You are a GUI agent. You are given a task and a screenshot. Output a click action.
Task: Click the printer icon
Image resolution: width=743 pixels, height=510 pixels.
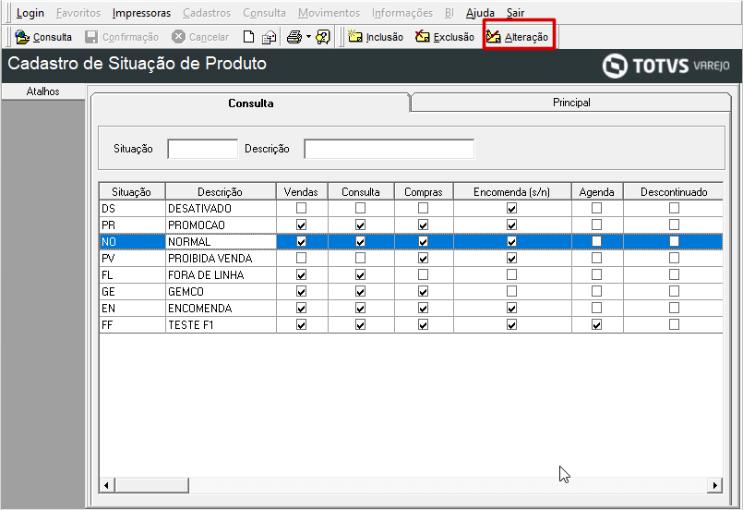pyautogui.click(x=294, y=37)
